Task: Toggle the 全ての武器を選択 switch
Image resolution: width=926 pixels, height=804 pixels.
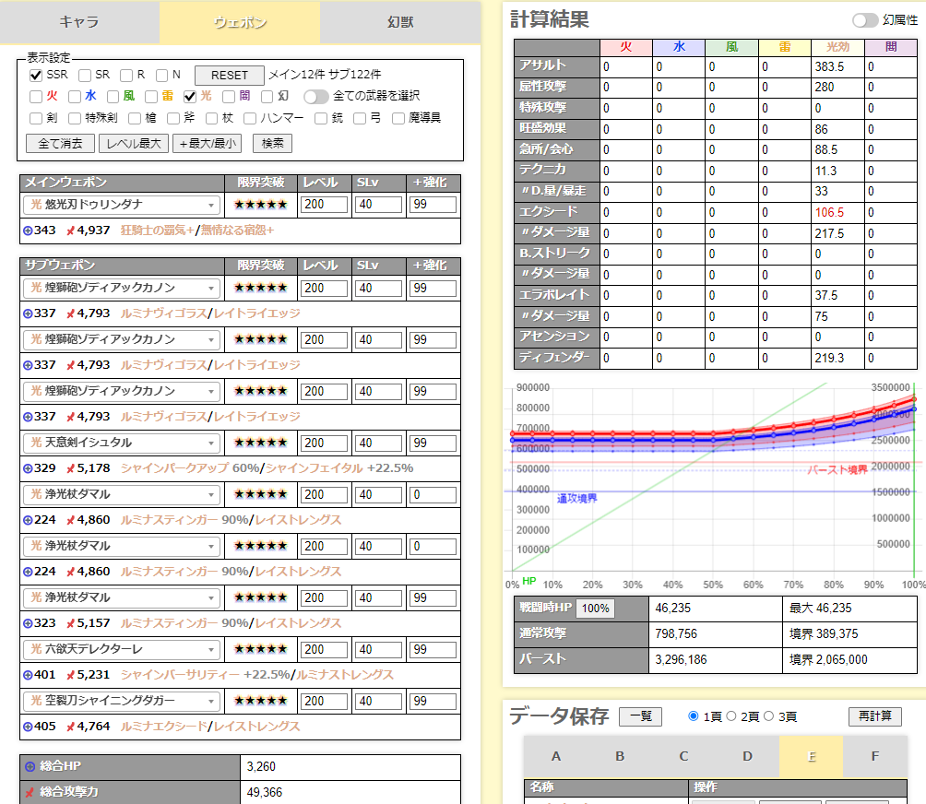Action: [x=315, y=96]
